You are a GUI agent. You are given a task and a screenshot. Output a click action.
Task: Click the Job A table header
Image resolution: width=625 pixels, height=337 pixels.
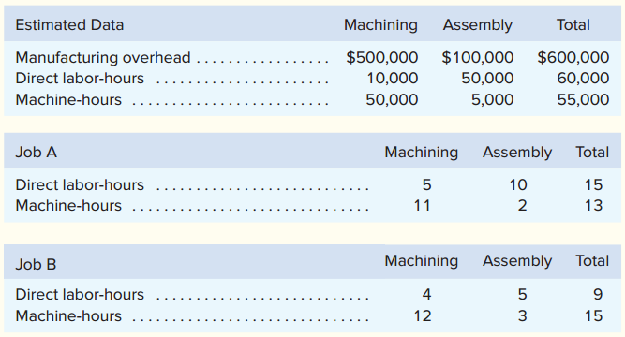[x=37, y=153]
